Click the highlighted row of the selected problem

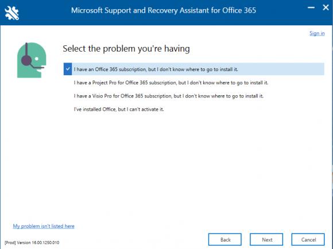(x=194, y=69)
